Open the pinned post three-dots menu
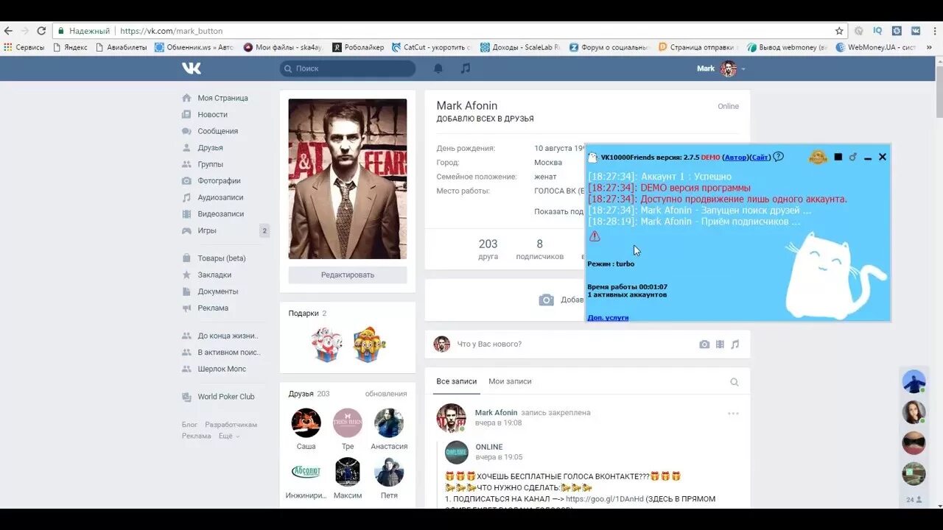Viewport: 943px width, 530px height. pos(733,413)
